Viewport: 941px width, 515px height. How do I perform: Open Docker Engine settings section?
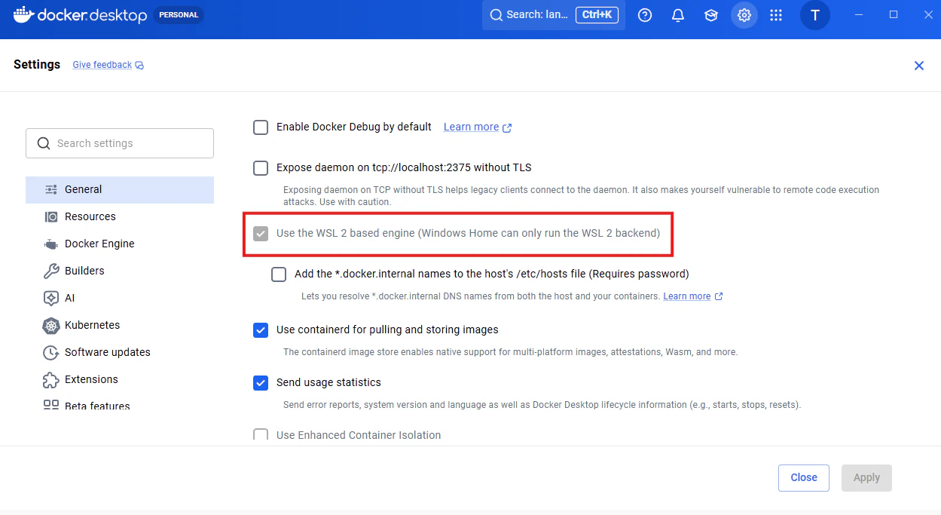point(120,244)
